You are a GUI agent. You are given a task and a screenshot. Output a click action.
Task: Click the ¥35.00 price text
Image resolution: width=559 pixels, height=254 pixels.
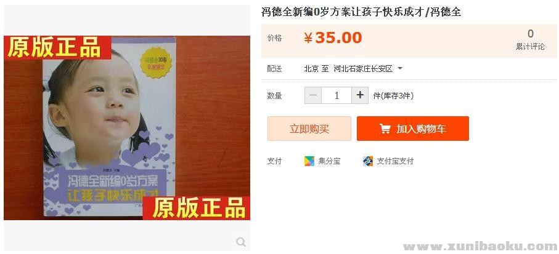(333, 38)
